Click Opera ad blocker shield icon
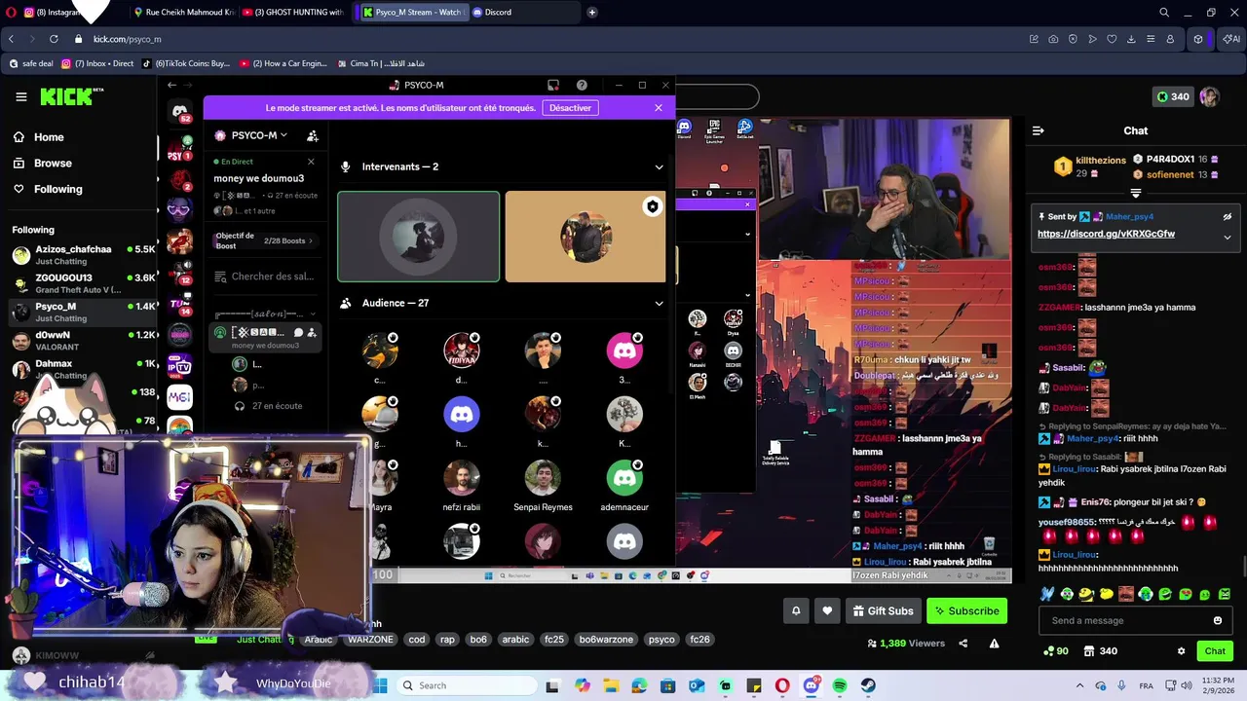Viewport: 1247px width, 701px height. click(1073, 39)
